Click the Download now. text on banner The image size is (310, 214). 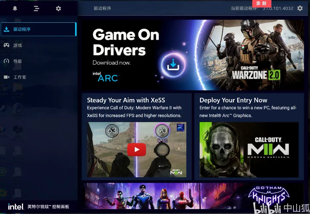[112, 63]
